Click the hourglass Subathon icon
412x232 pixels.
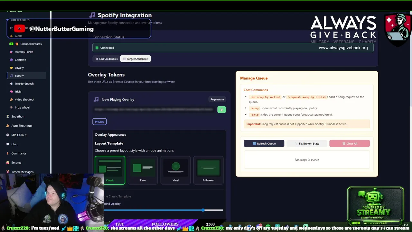pos(8,116)
